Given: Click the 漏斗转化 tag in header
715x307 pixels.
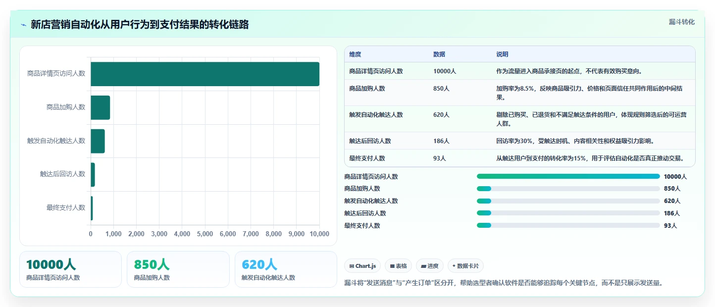Looking at the screenshot, I should point(682,22).
